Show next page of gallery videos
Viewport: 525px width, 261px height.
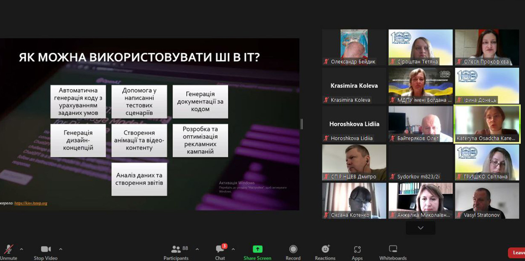coord(420,228)
